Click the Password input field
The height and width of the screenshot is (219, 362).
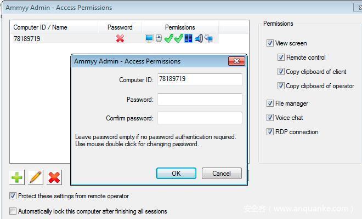(200, 99)
